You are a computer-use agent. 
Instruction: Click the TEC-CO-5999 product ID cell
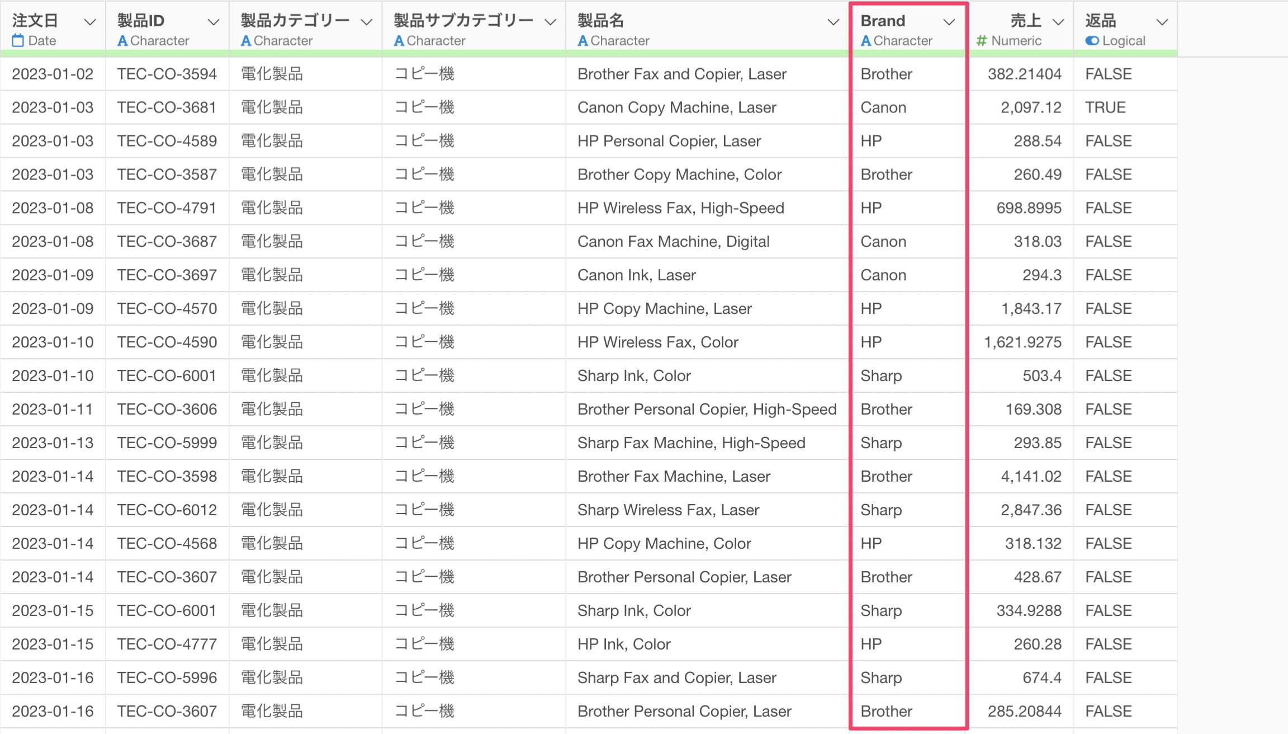pyautogui.click(x=167, y=443)
